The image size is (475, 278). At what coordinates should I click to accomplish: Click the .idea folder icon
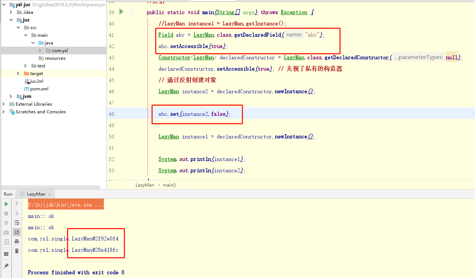[x=19, y=12]
